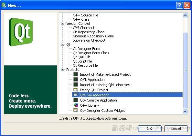Select C++ Source File template
Screen dimensions: 192x136
click(85, 15)
